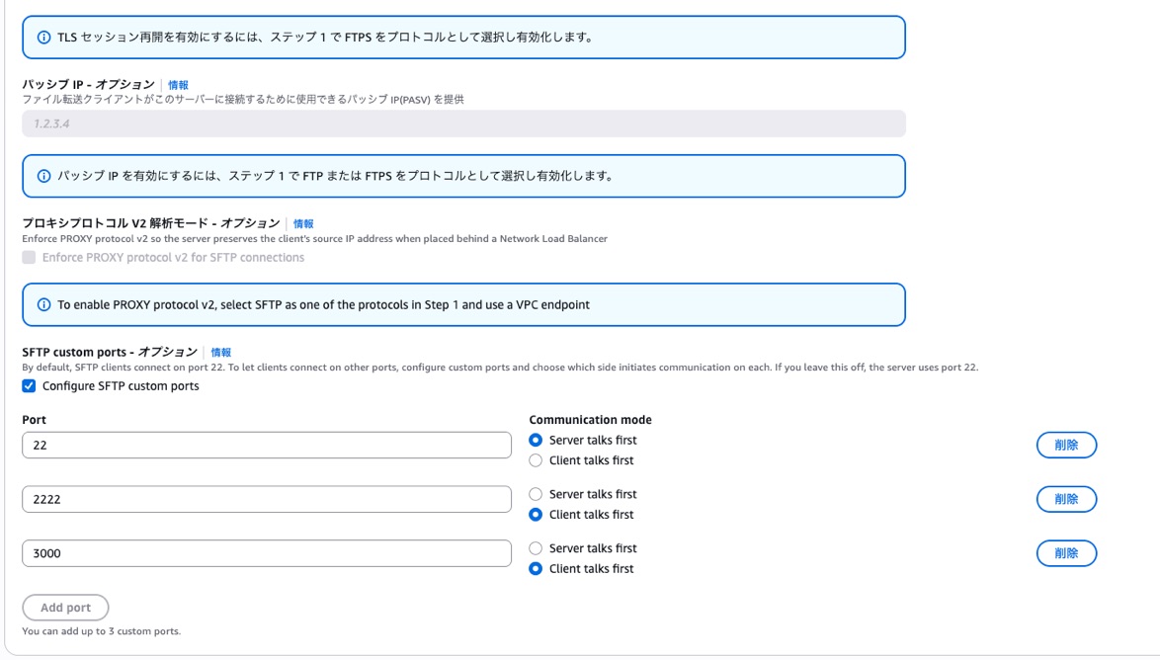Click info icon in PROXY protocol v2 notice
Viewport: 1160px width, 660px height.
click(43, 305)
